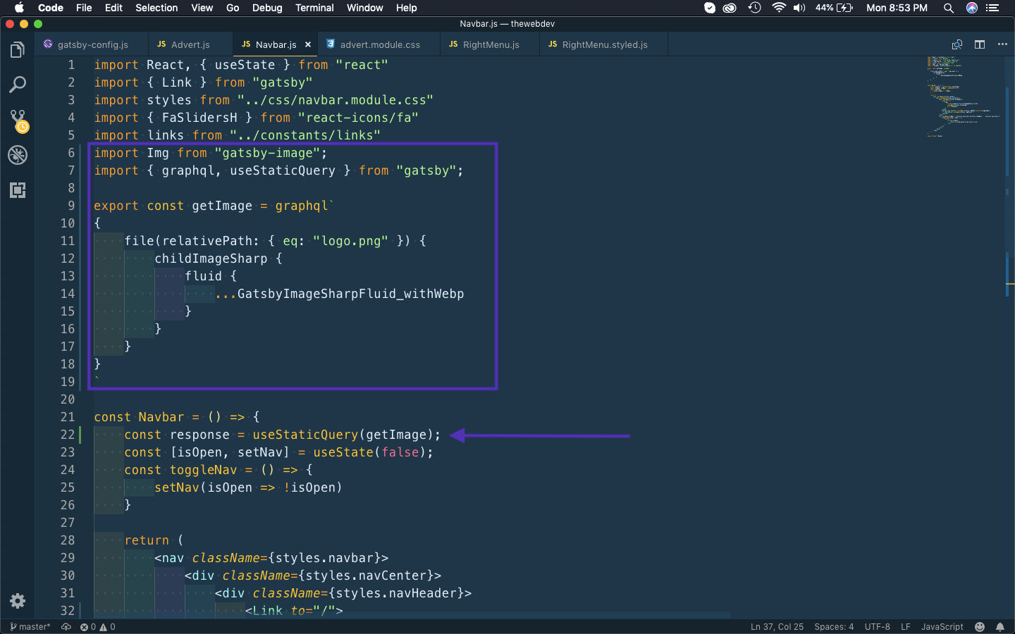Viewport: 1015px width, 634px height.
Task: Open the View menu
Action: [202, 8]
